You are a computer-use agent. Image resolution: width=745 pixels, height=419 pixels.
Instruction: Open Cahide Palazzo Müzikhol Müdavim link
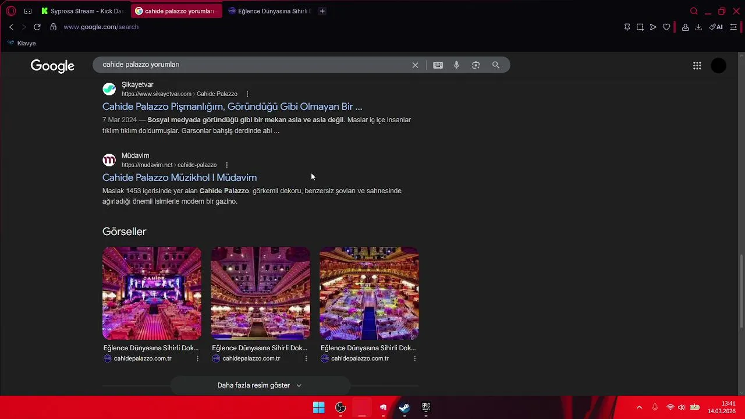(x=179, y=177)
